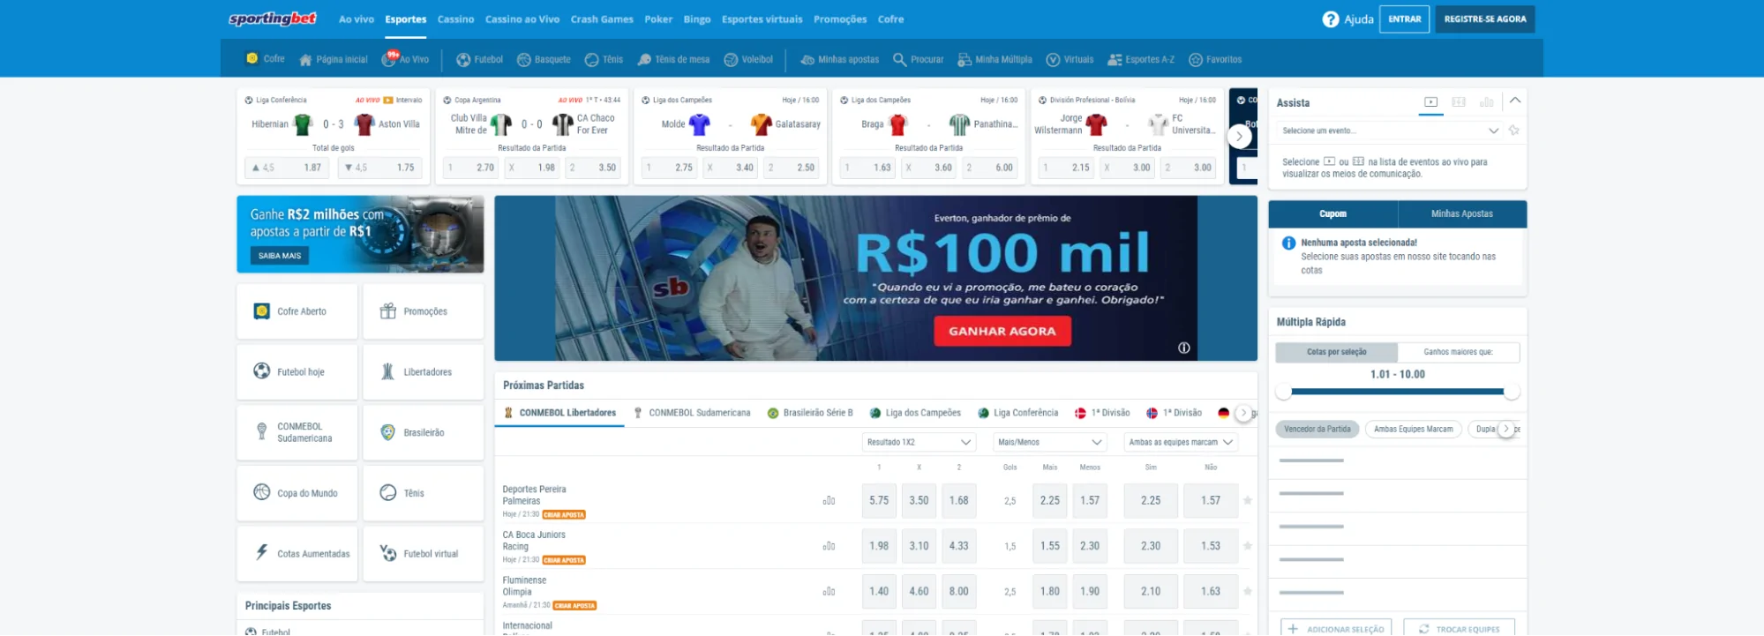The width and height of the screenshot is (1764, 636).
Task: Favorite the Fluminense vs Olimpia match
Action: pos(1248,591)
